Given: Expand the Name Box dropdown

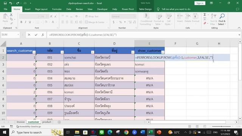Looking at the screenshot, I should (18, 35).
